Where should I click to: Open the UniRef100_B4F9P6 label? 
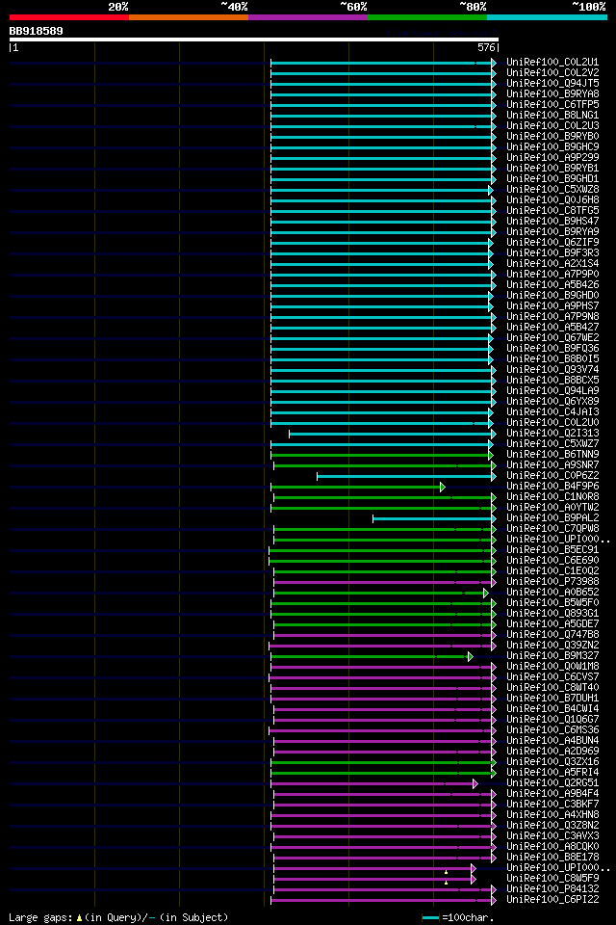pos(552,487)
